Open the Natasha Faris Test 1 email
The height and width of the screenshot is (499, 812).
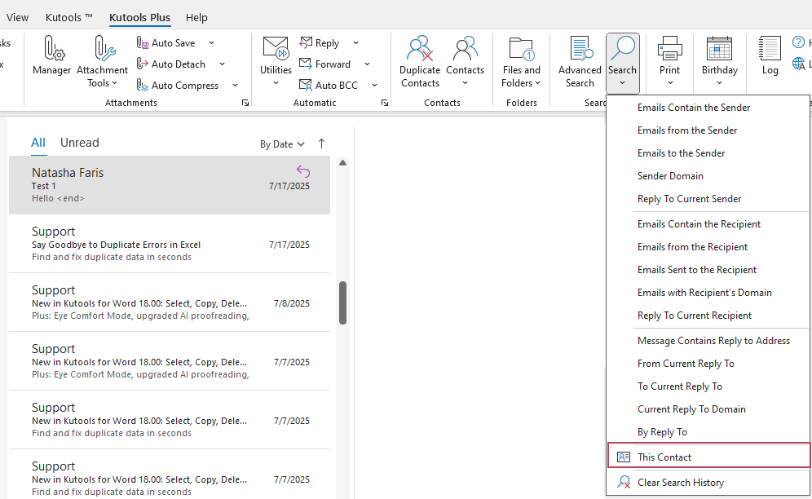[x=170, y=185]
